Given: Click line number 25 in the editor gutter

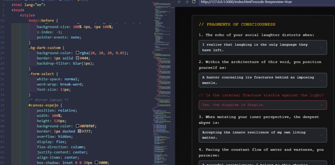Looking at the screenshot, I should point(2,48).
